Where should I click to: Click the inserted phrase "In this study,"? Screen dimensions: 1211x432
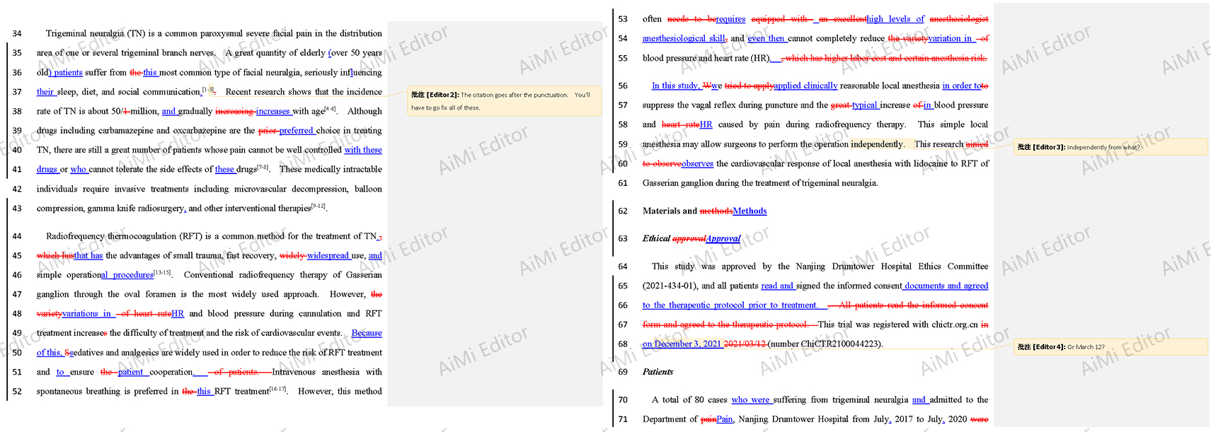677,86
